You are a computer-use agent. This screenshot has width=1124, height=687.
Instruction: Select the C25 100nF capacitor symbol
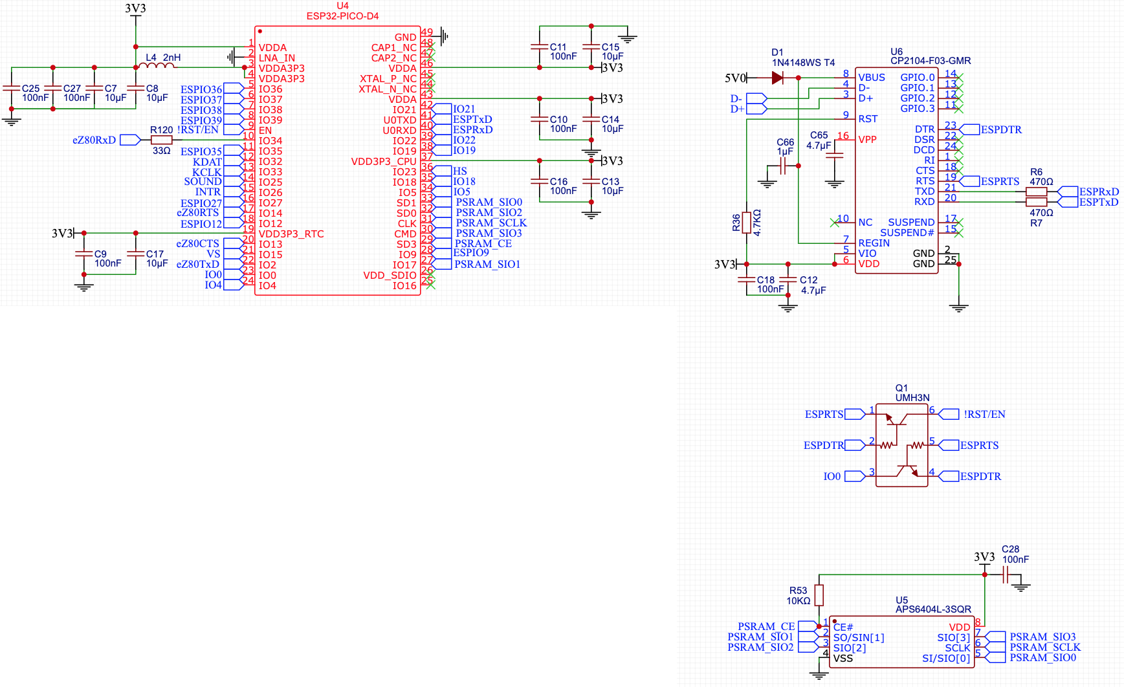click(x=12, y=88)
